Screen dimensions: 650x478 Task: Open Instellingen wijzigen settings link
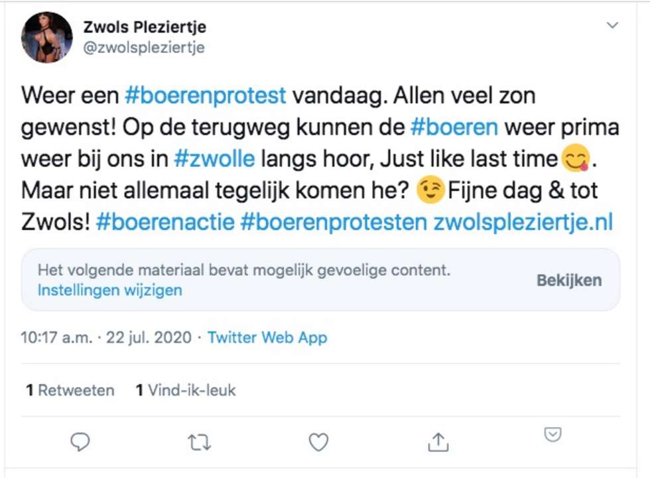110,290
